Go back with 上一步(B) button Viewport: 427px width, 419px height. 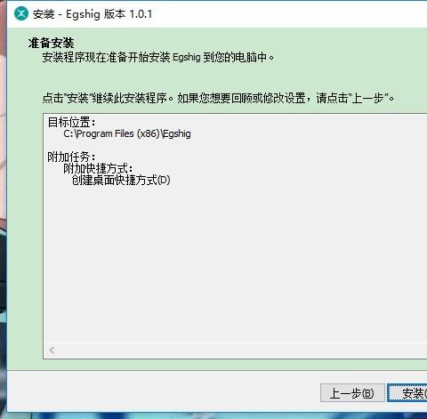pos(352,393)
